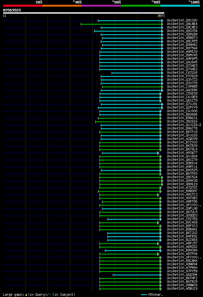The height and width of the screenshot is (297, 203).
Task: Select hit label UniRef100_A2WXV8
Action: pos(182,139)
